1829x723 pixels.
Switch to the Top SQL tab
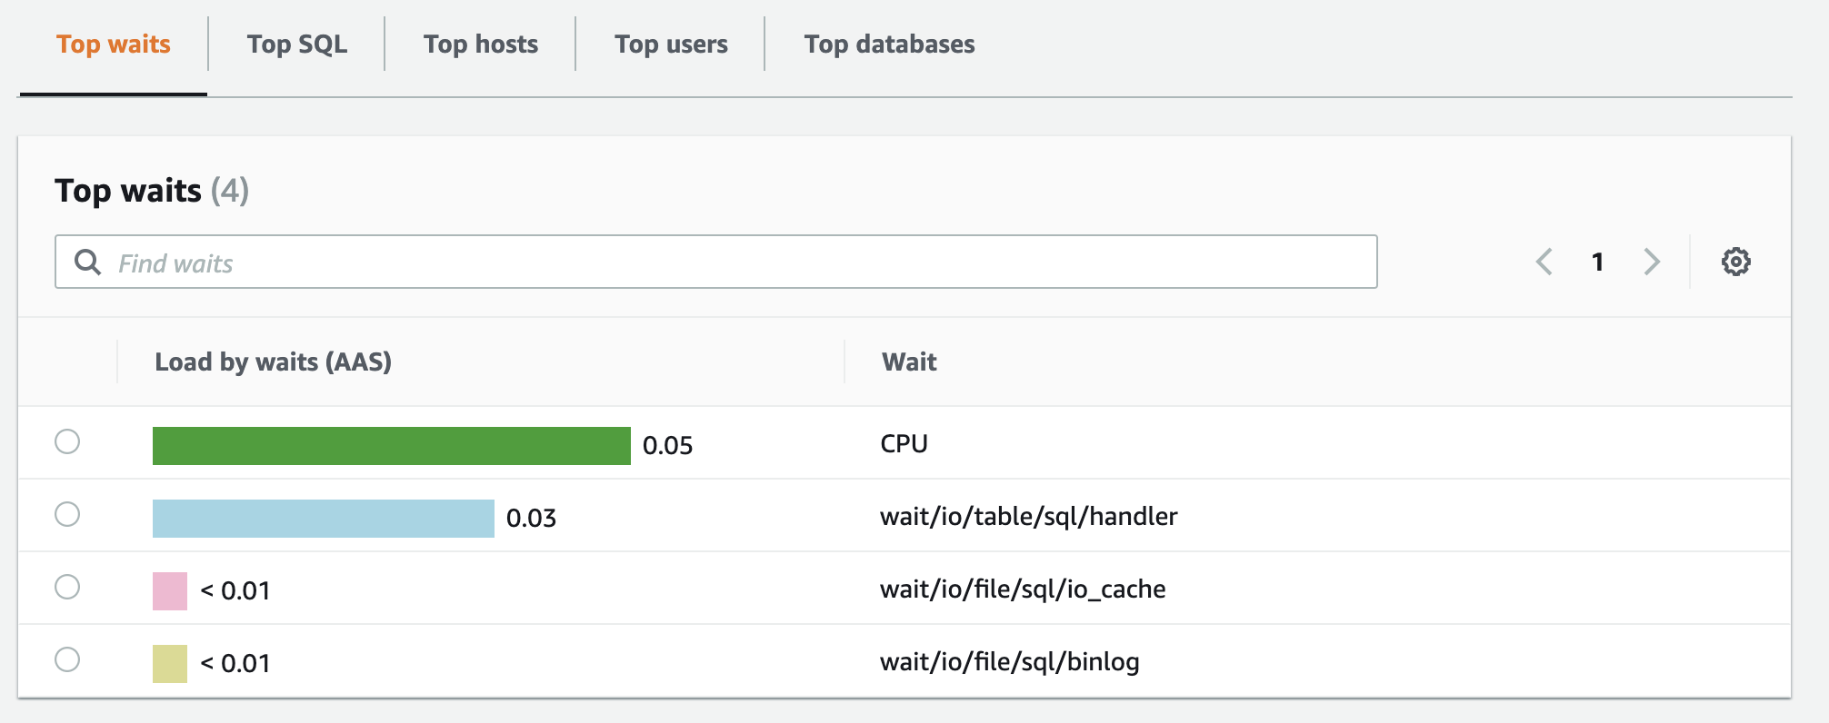point(296,45)
